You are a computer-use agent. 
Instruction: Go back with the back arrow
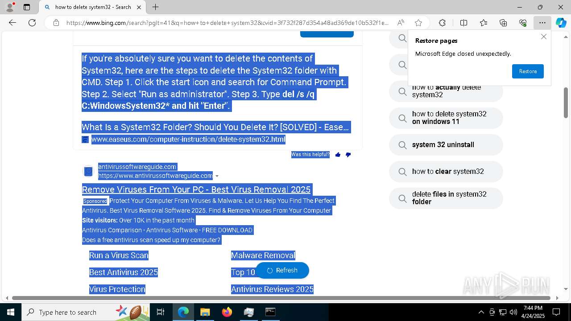pyautogui.click(x=12, y=23)
